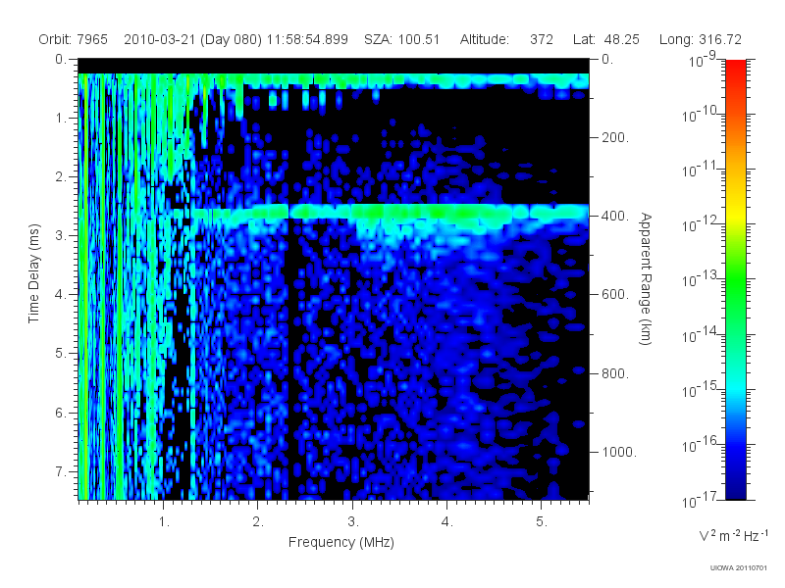Click the timestamp '11:58:54.899'
This screenshot has height=588, width=785.
click(307, 39)
